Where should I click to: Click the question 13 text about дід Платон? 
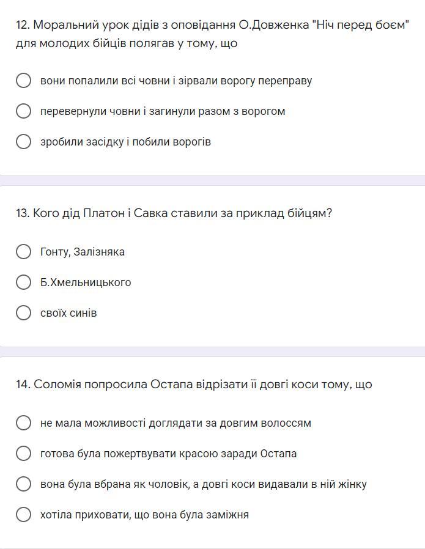[174, 213]
